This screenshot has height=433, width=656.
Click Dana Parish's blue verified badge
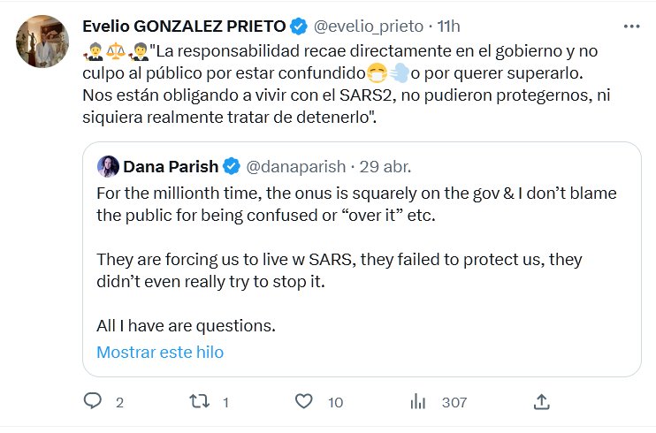coord(232,165)
